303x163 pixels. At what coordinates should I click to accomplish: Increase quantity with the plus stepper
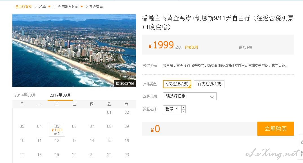click(x=183, y=107)
